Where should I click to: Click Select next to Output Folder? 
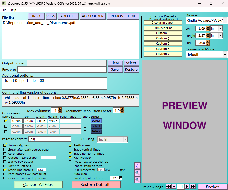click(131, 63)
